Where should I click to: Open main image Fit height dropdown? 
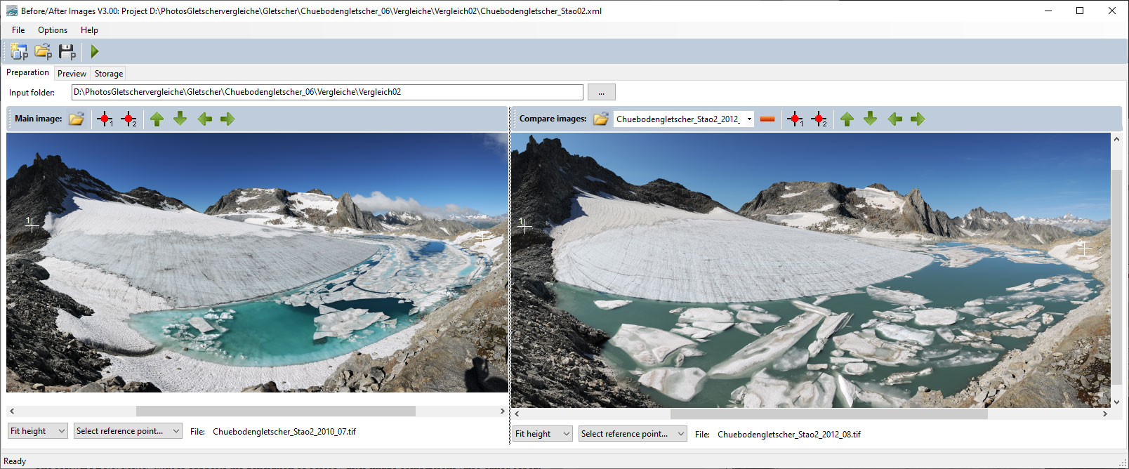38,431
